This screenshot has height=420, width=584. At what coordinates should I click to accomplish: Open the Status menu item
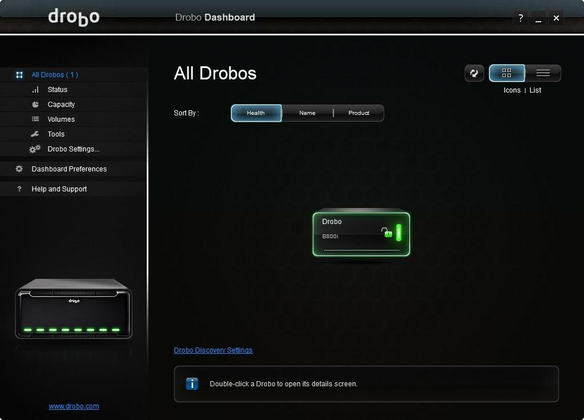point(74,90)
